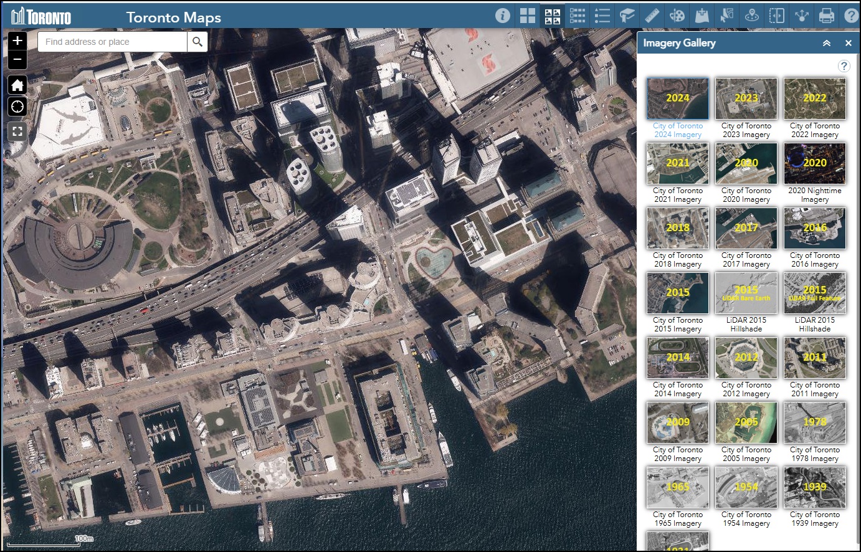
Task: Zoom out with the minus button
Action: coord(17,60)
